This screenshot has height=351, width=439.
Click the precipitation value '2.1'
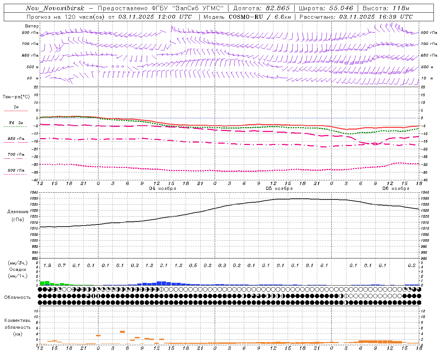tap(164, 265)
